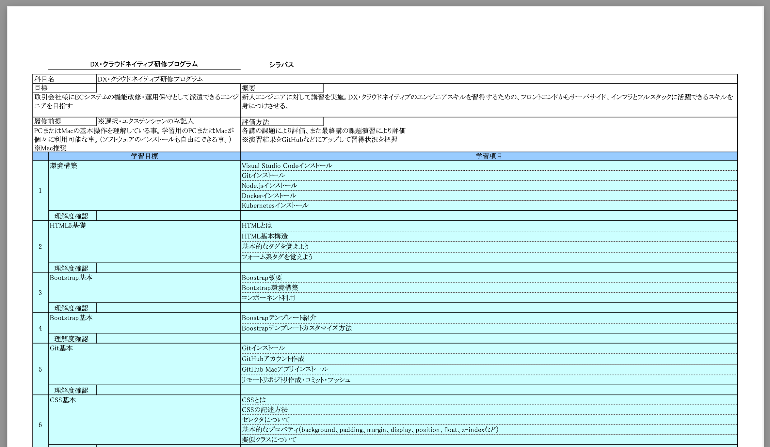770x447 pixels.
Task: Select the '擬似クラスについて' row
Action: [x=269, y=440]
